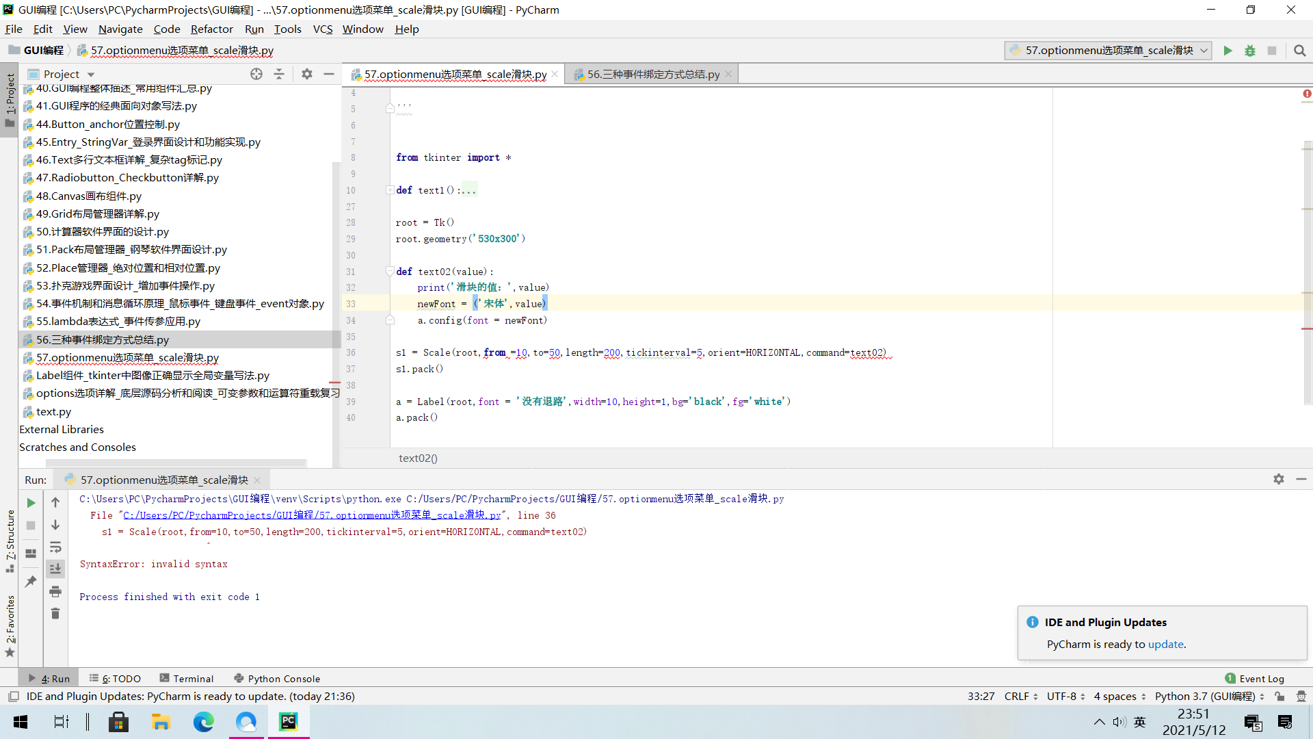1313x739 pixels.
Task: Open 6: TODO tool window
Action: (115, 679)
